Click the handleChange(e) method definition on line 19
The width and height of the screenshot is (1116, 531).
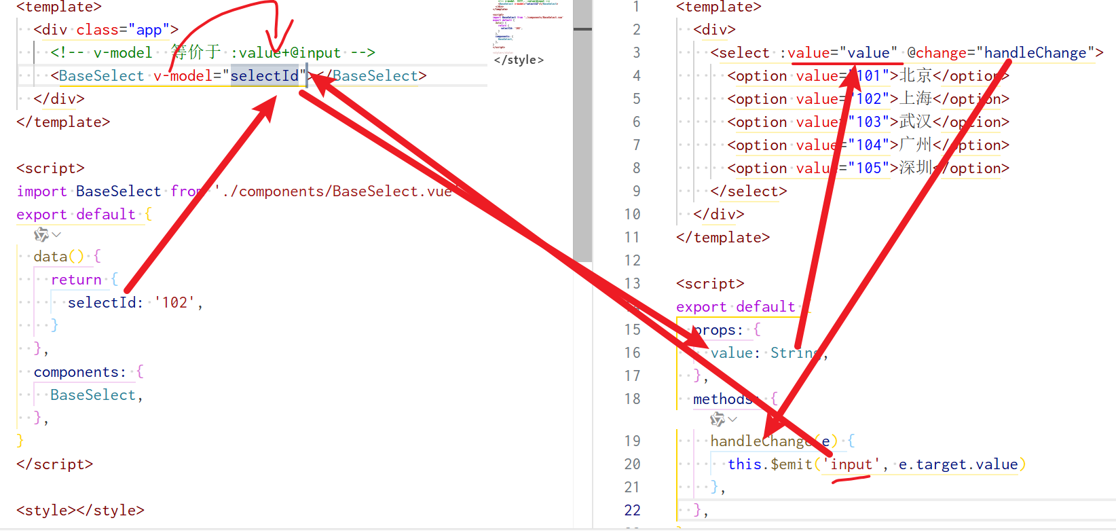(774, 441)
